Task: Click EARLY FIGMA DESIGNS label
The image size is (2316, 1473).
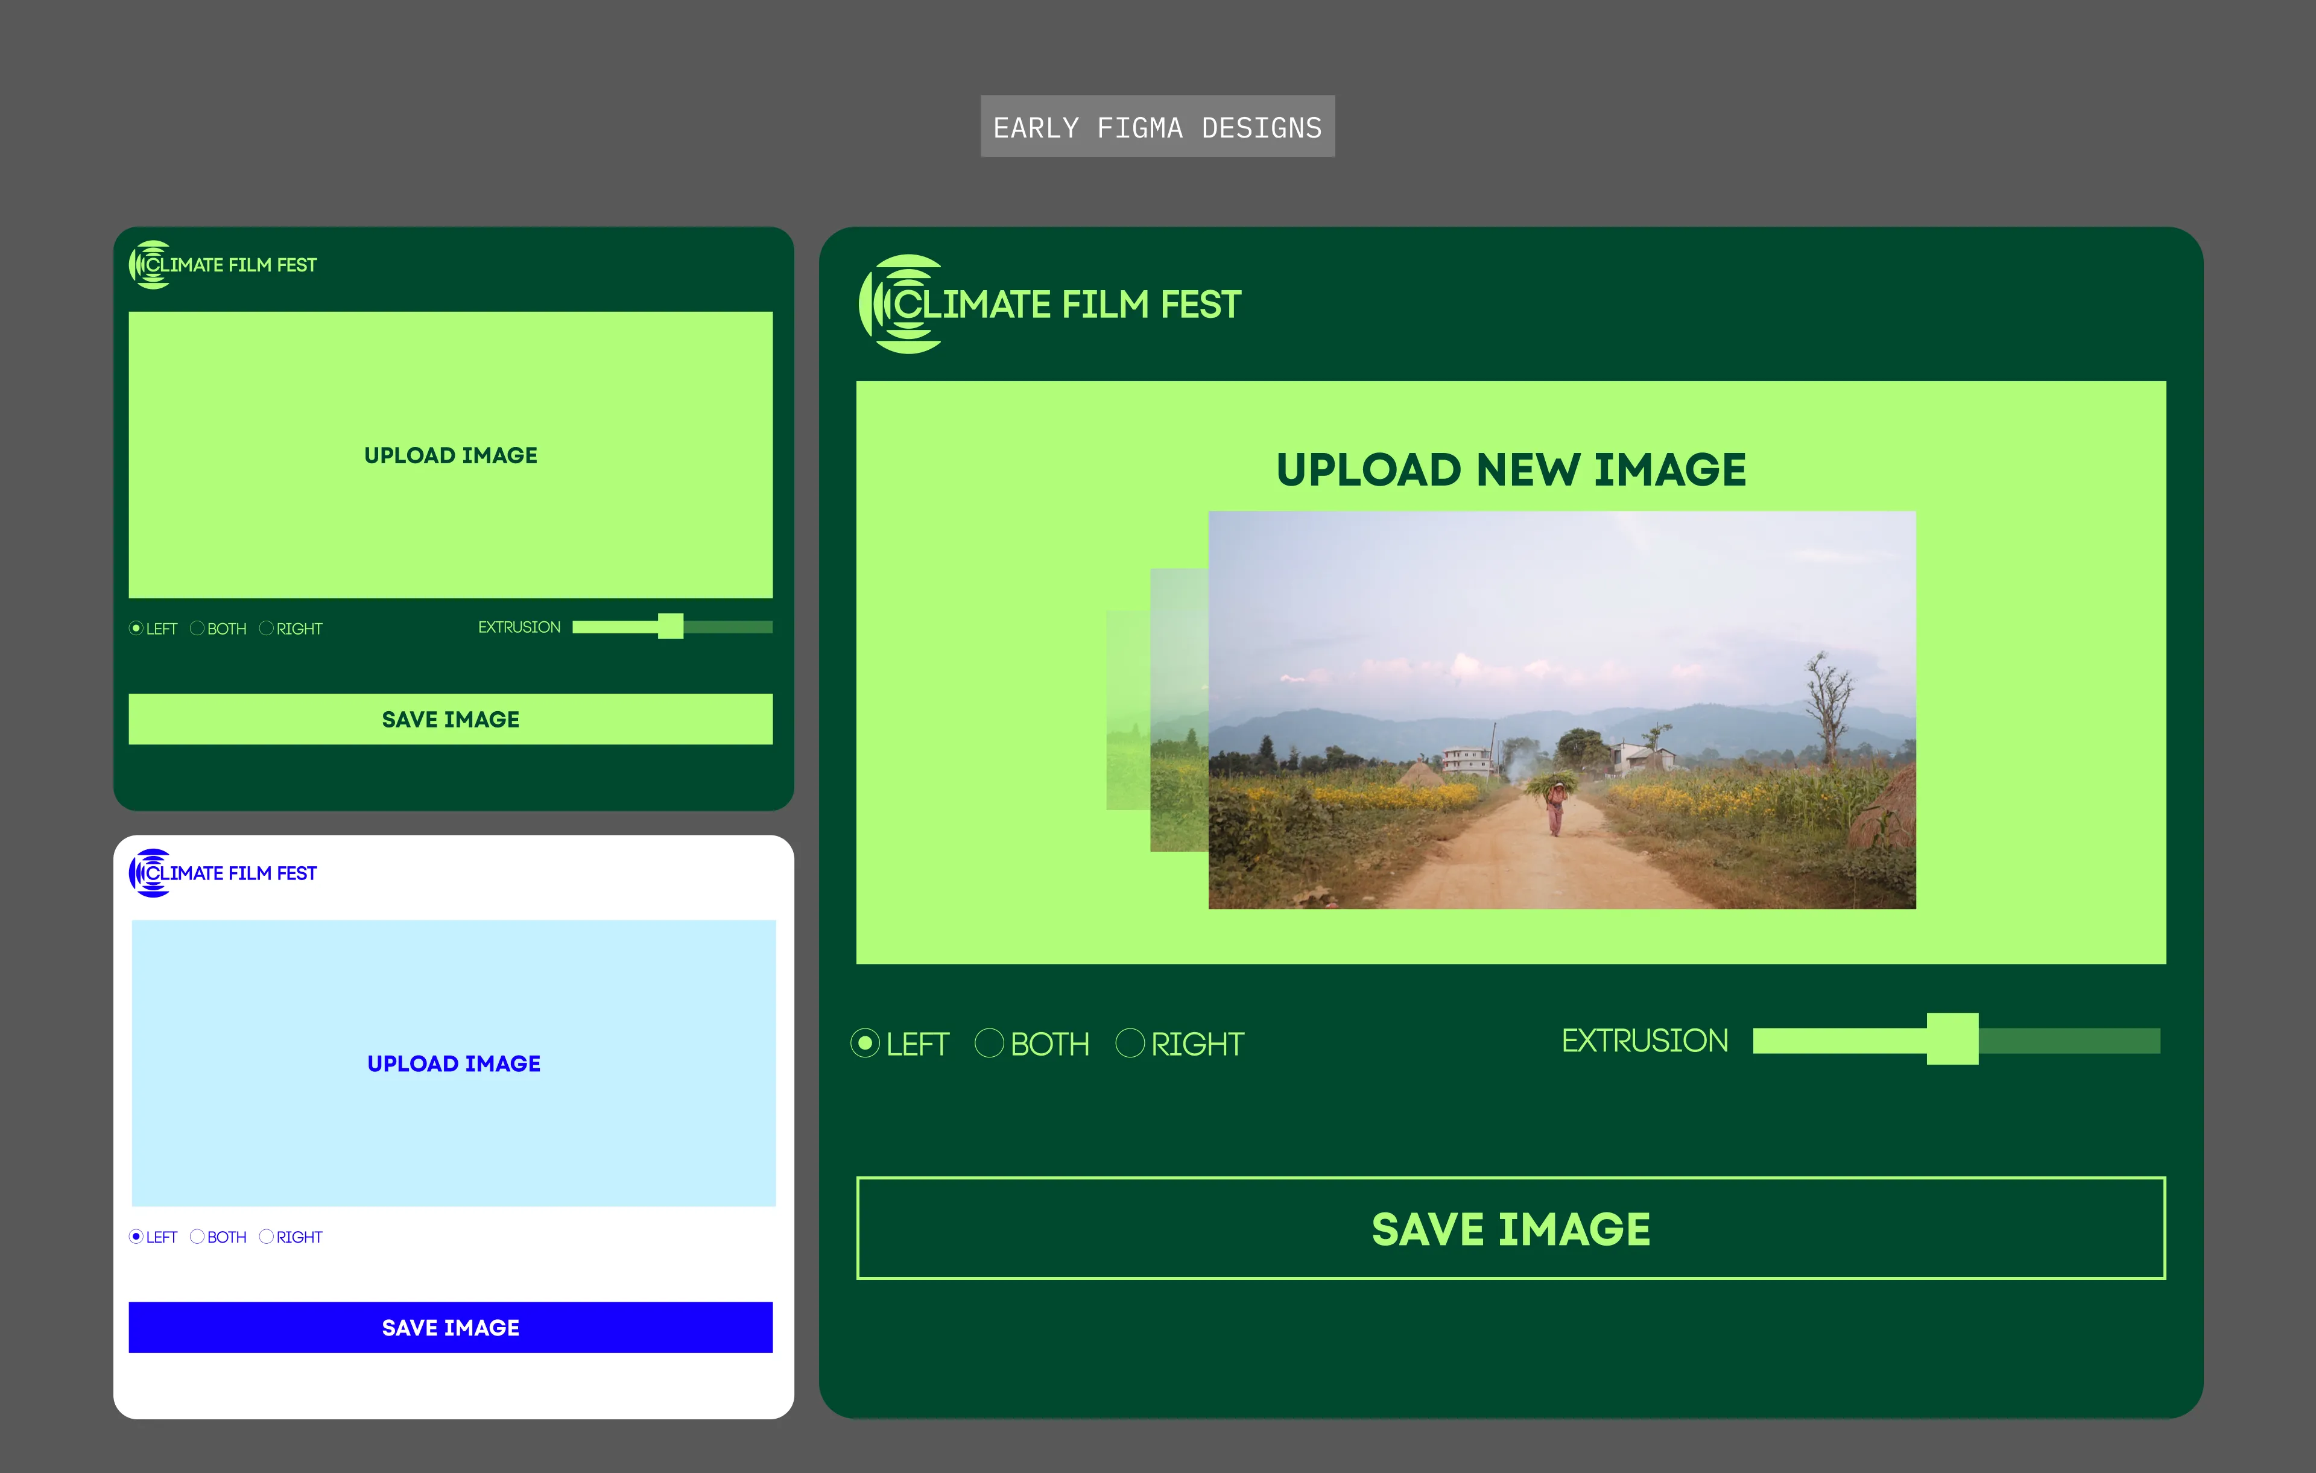Action: pos(1157,126)
